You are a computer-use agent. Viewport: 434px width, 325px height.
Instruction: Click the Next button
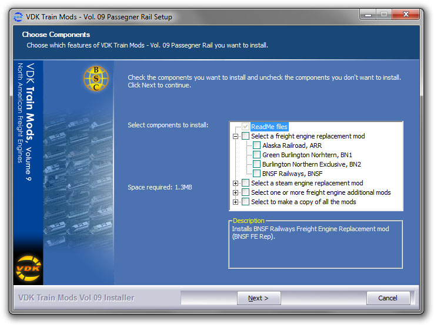[258, 298]
